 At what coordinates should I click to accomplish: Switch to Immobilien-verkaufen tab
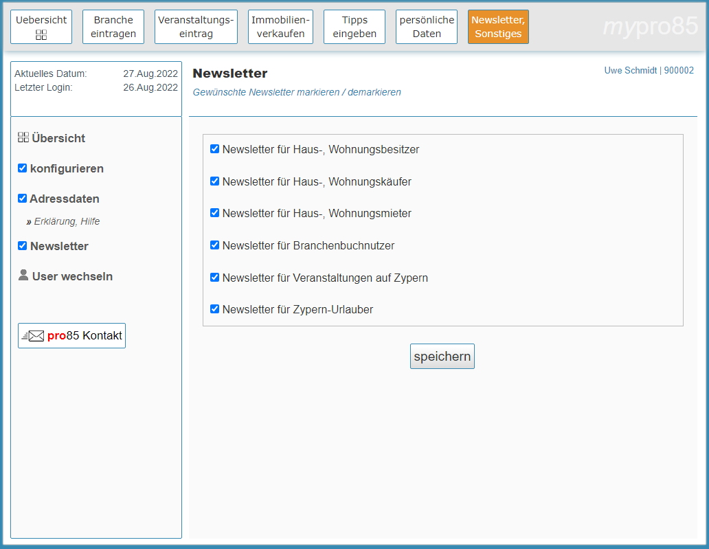pos(280,27)
